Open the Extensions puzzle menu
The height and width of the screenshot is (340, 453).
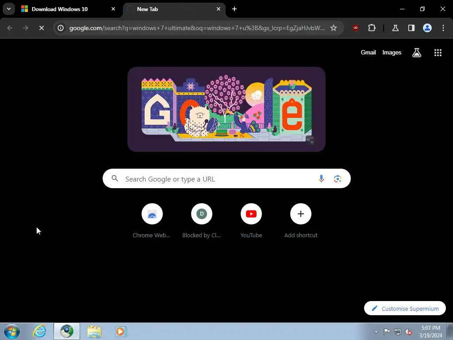pyautogui.click(x=372, y=28)
